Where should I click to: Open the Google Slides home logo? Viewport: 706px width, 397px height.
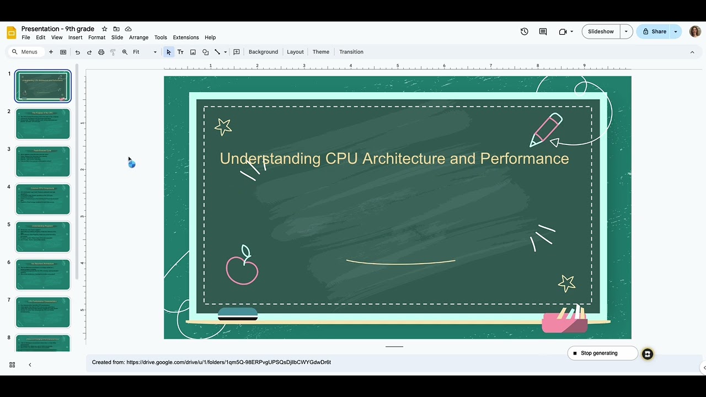(12, 33)
